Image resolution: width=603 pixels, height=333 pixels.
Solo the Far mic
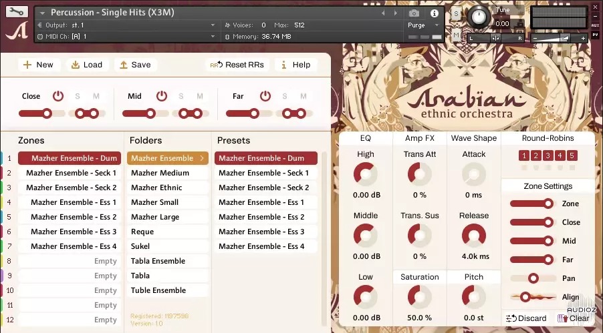tap(284, 96)
